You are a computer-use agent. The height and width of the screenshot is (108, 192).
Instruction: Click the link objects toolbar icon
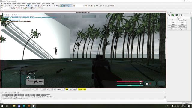pyautogui.click(x=16, y=6)
